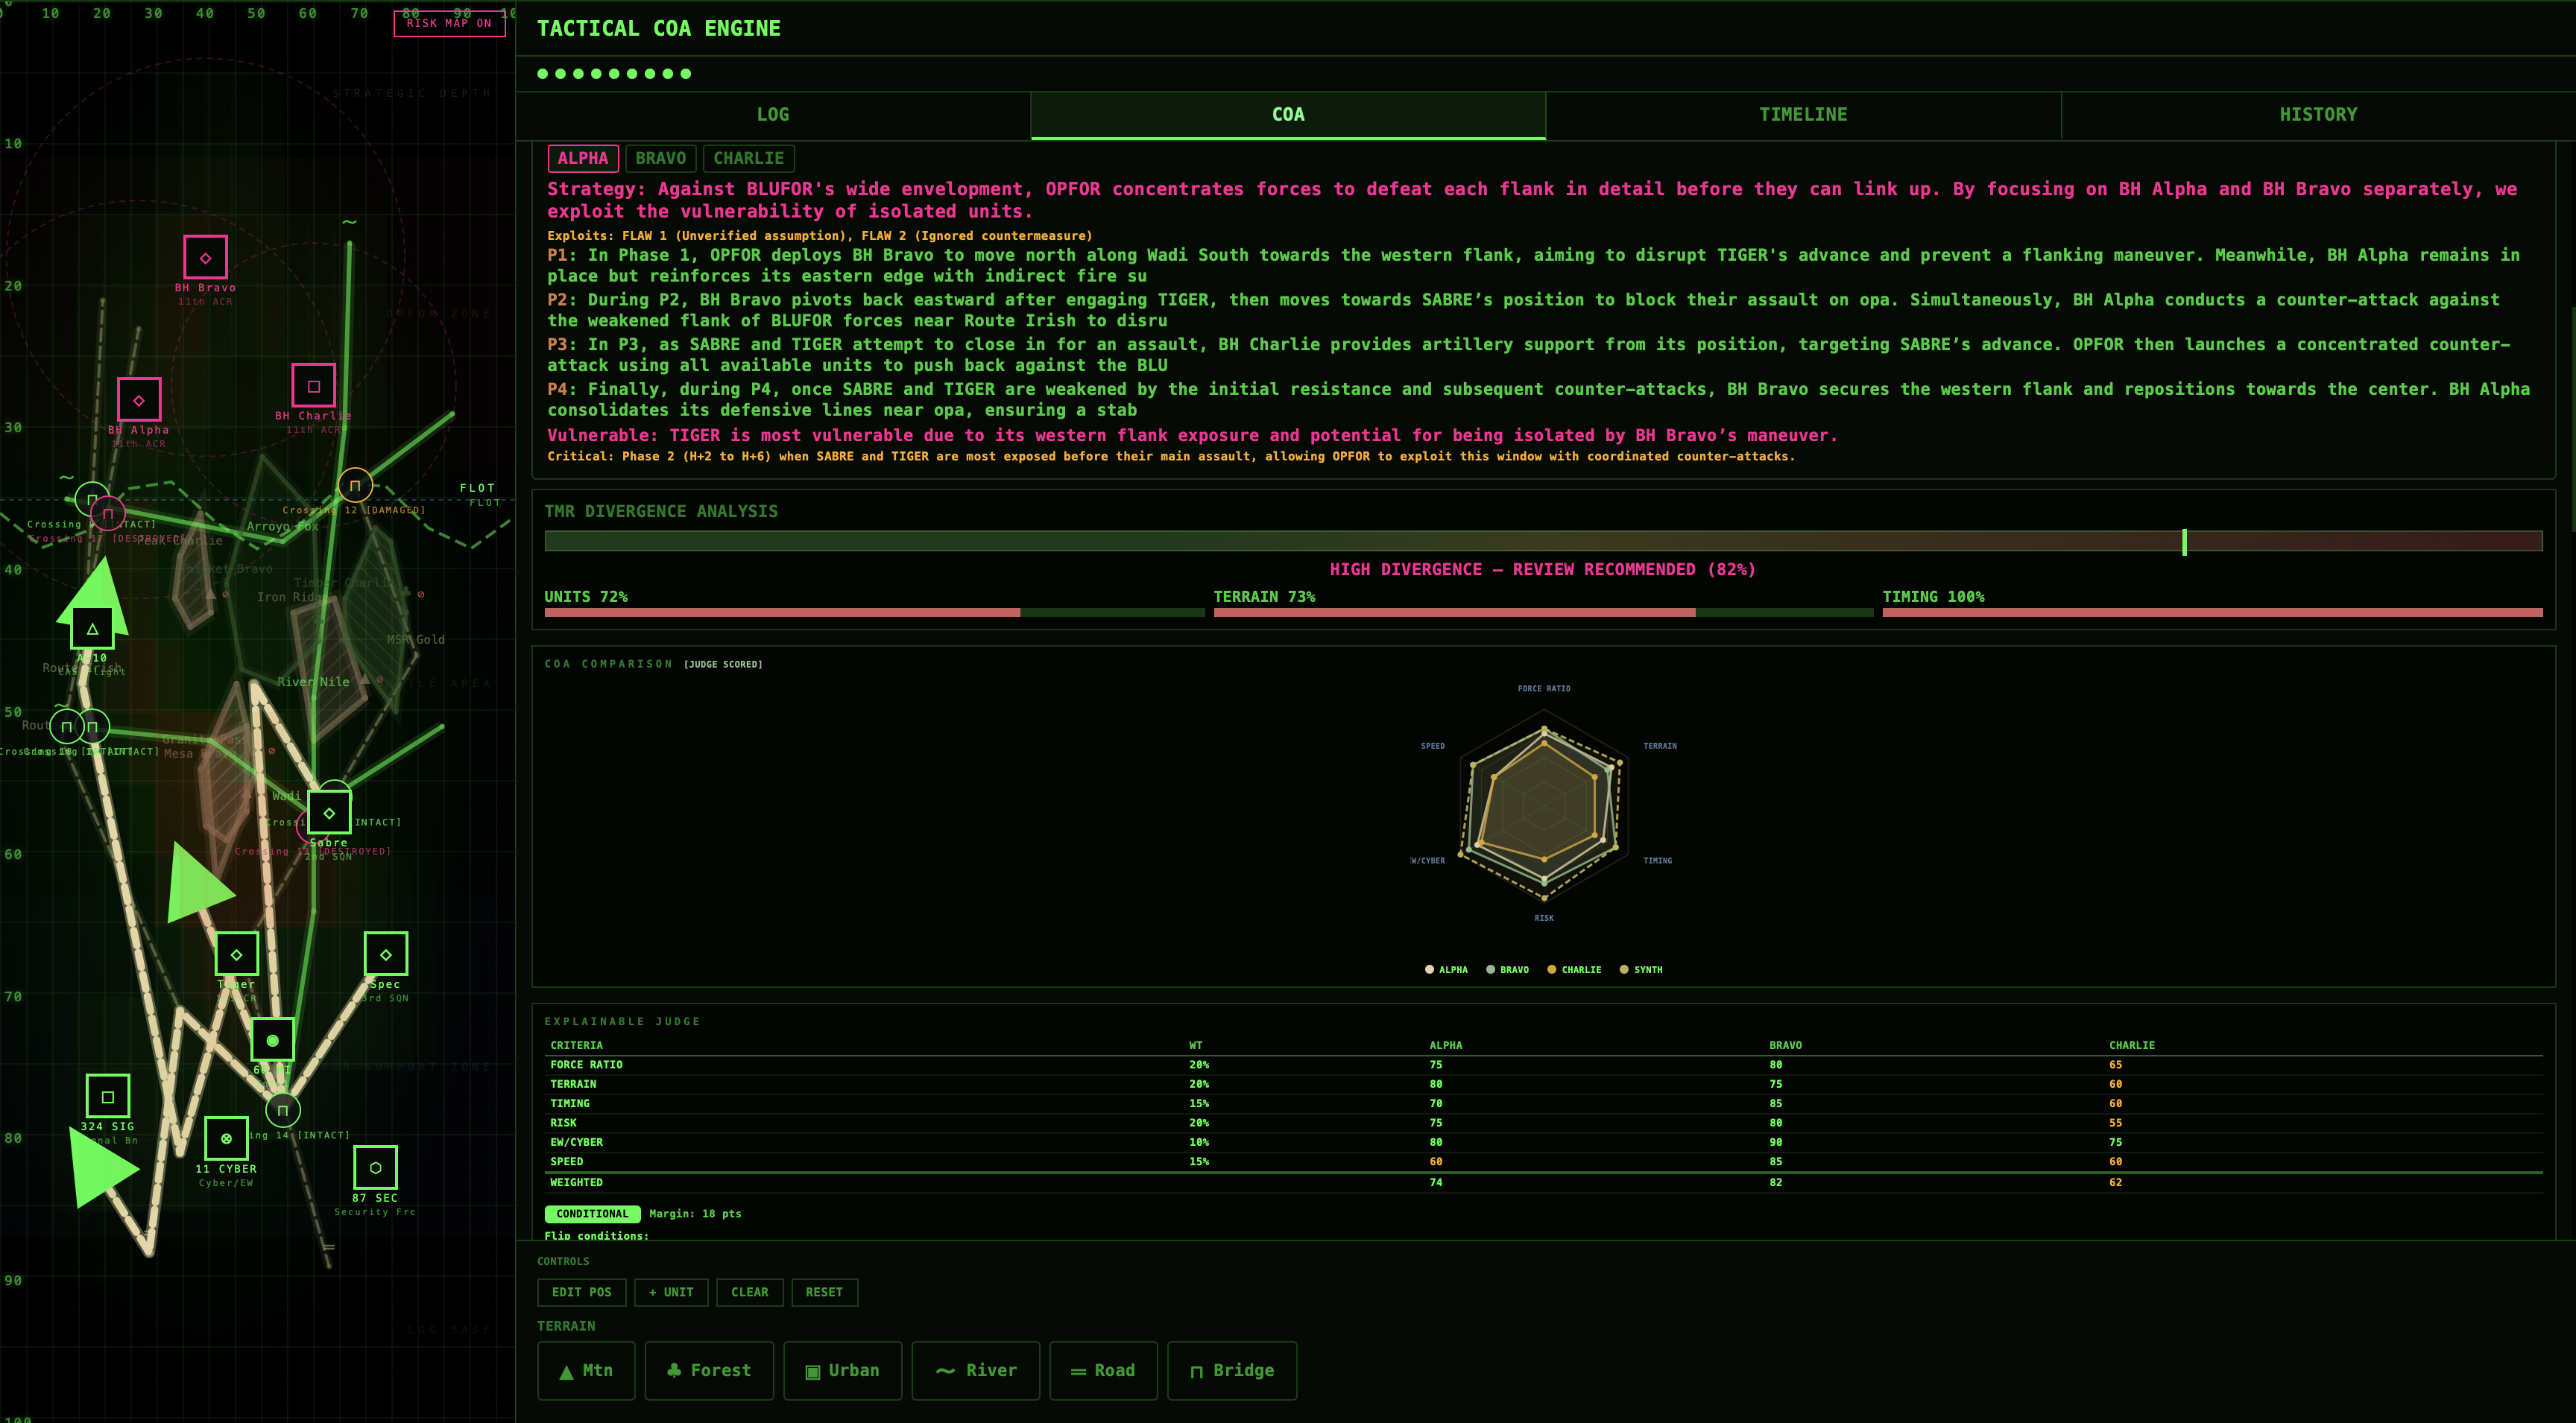Select the Sabre unit icon
This screenshot has width=2576, height=1423.
tap(329, 812)
